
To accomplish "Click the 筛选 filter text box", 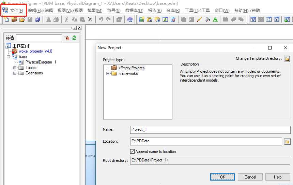I will pyautogui.click(x=39, y=38).
